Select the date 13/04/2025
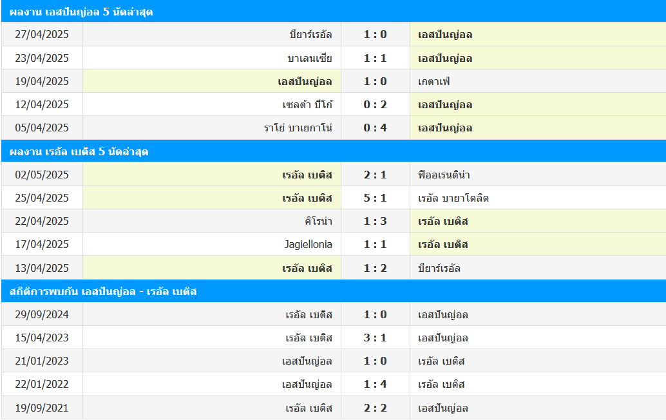The image size is (666, 420). click(x=42, y=269)
